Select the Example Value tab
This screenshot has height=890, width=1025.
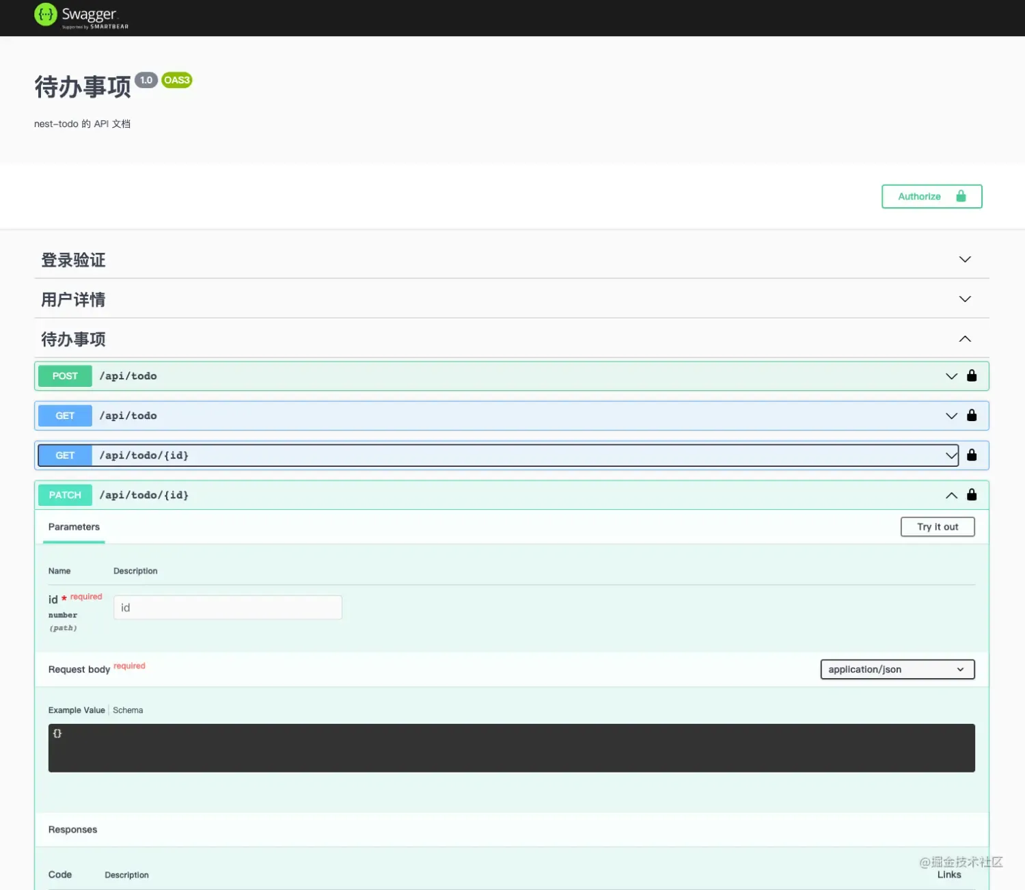coord(77,710)
